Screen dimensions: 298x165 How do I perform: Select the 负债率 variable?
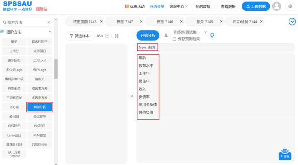(x=144, y=97)
